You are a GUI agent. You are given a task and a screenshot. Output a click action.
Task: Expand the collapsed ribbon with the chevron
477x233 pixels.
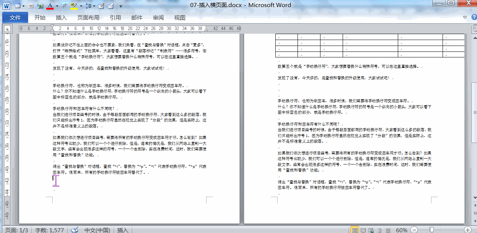[x=465, y=17]
